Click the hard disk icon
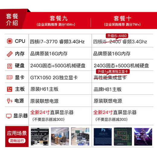The image size is (157, 157). 10,66
